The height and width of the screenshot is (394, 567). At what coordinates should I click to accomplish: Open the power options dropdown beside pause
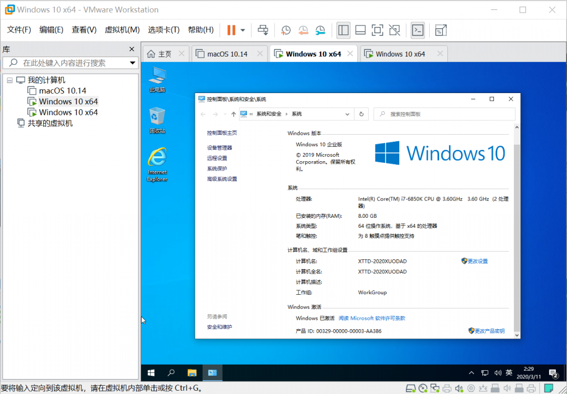(243, 30)
